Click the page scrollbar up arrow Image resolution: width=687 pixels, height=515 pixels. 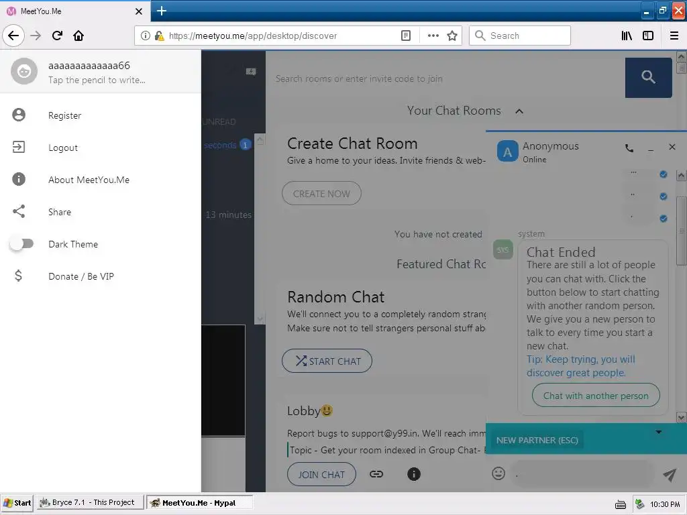pos(682,56)
